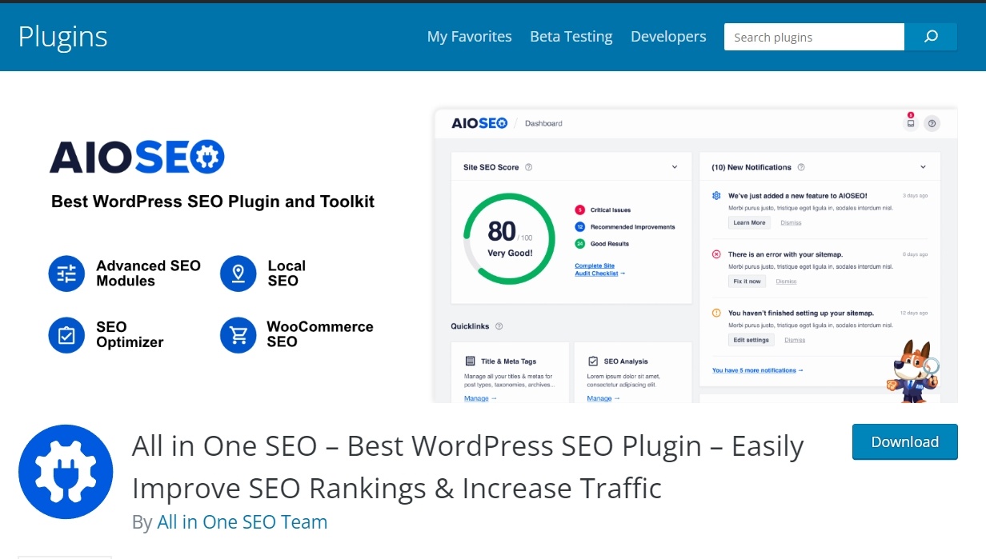Image resolution: width=986 pixels, height=559 pixels.
Task: Dismiss the sitemap error notification
Action: [786, 281]
